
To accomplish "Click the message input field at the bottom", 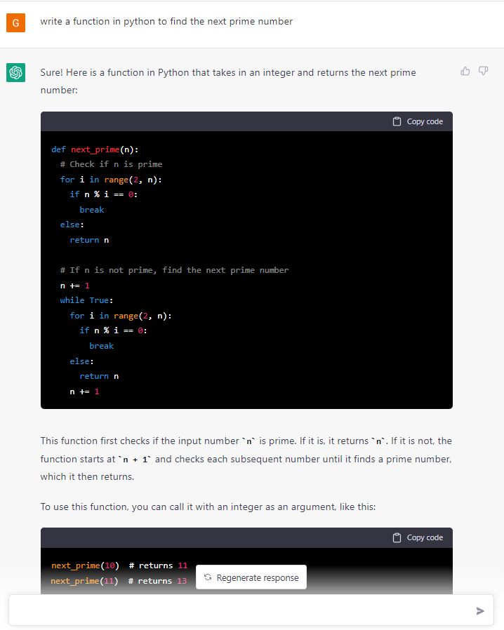I will 246,610.
